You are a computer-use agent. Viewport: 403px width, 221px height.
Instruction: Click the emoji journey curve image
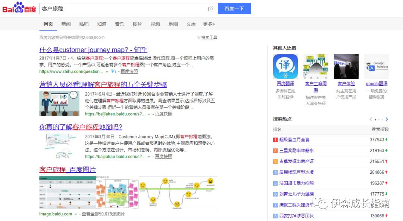point(178,192)
